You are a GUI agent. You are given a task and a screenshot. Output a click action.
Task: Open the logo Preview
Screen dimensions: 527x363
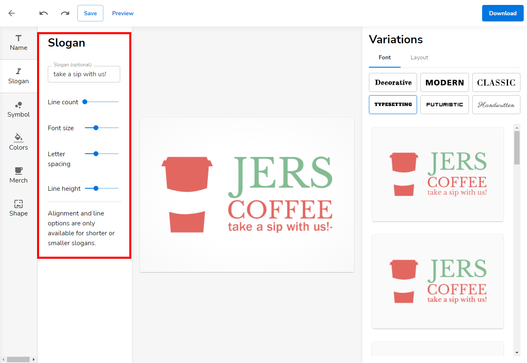pos(123,13)
